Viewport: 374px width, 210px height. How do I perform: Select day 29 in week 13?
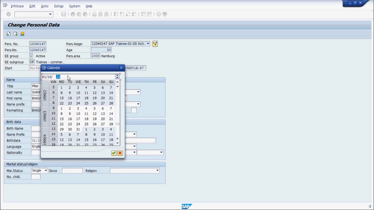tap(61, 129)
